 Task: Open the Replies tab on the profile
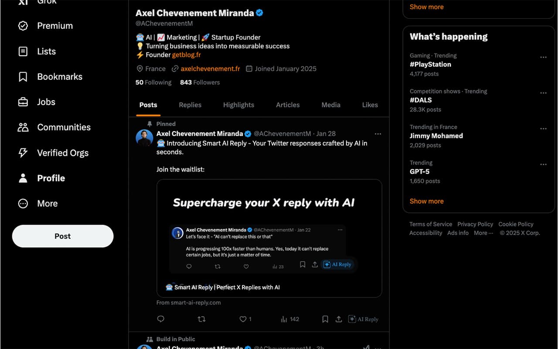click(190, 105)
